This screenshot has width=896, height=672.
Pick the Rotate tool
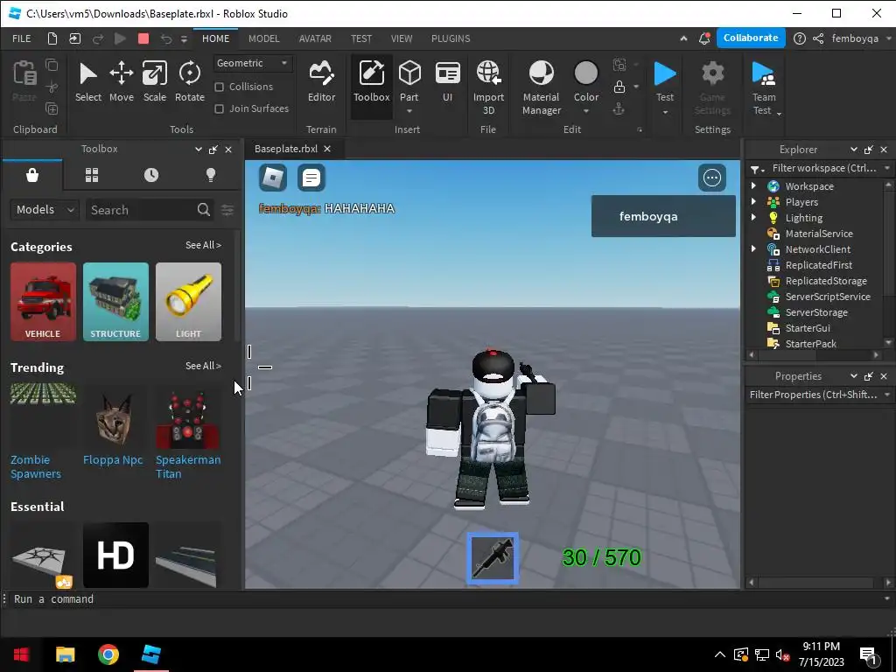pyautogui.click(x=190, y=81)
